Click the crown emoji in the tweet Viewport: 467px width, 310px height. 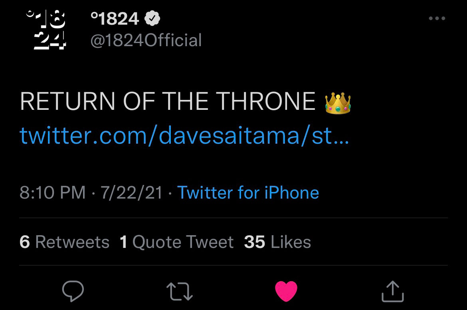pyautogui.click(x=338, y=103)
